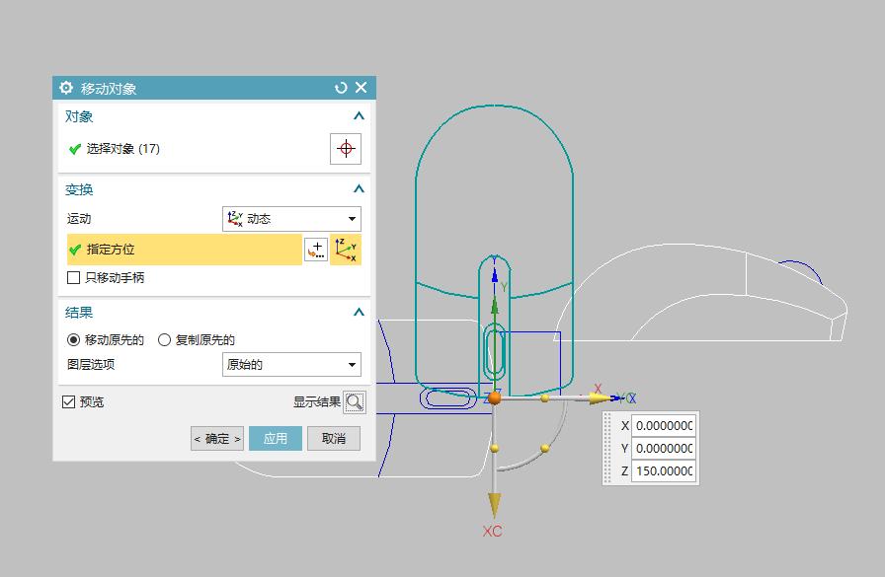The image size is (885, 577).
Task: Collapse the 结果 section chevron
Action: point(360,312)
